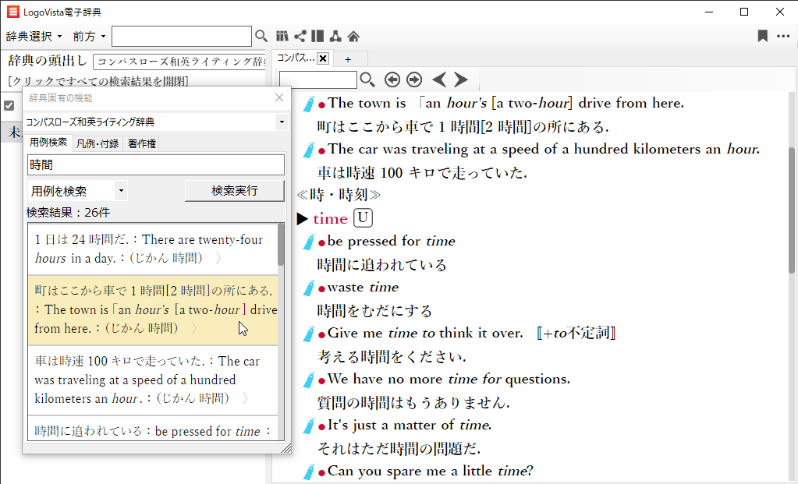Select the '車は時速100キロで走っていた' result
The image size is (798, 484).
153,380
